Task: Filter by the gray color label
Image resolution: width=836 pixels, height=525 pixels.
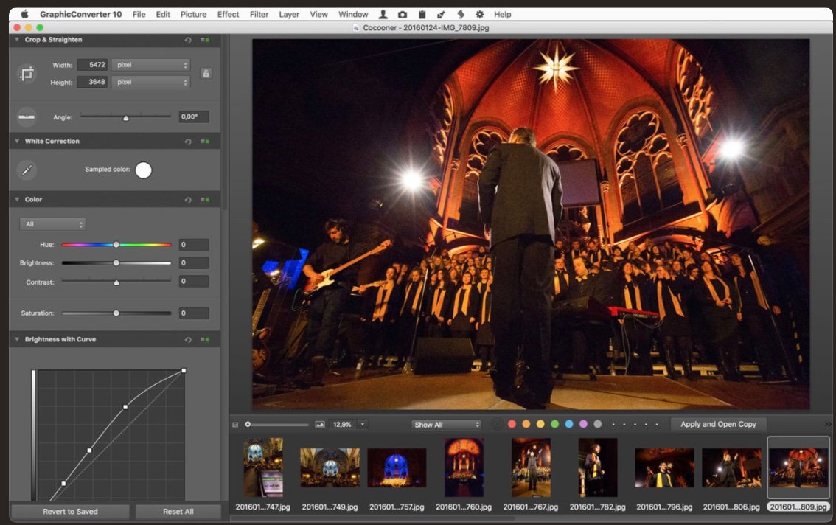Action: pos(598,424)
